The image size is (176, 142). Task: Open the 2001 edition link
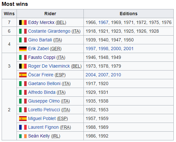pos(129,49)
